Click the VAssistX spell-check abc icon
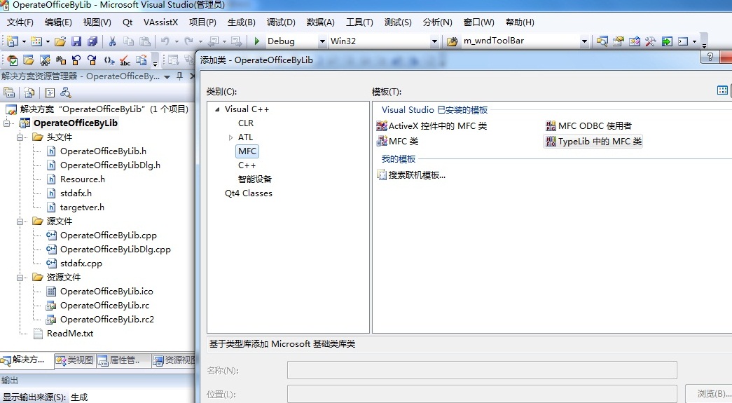This screenshot has height=403, width=732. pos(125,60)
